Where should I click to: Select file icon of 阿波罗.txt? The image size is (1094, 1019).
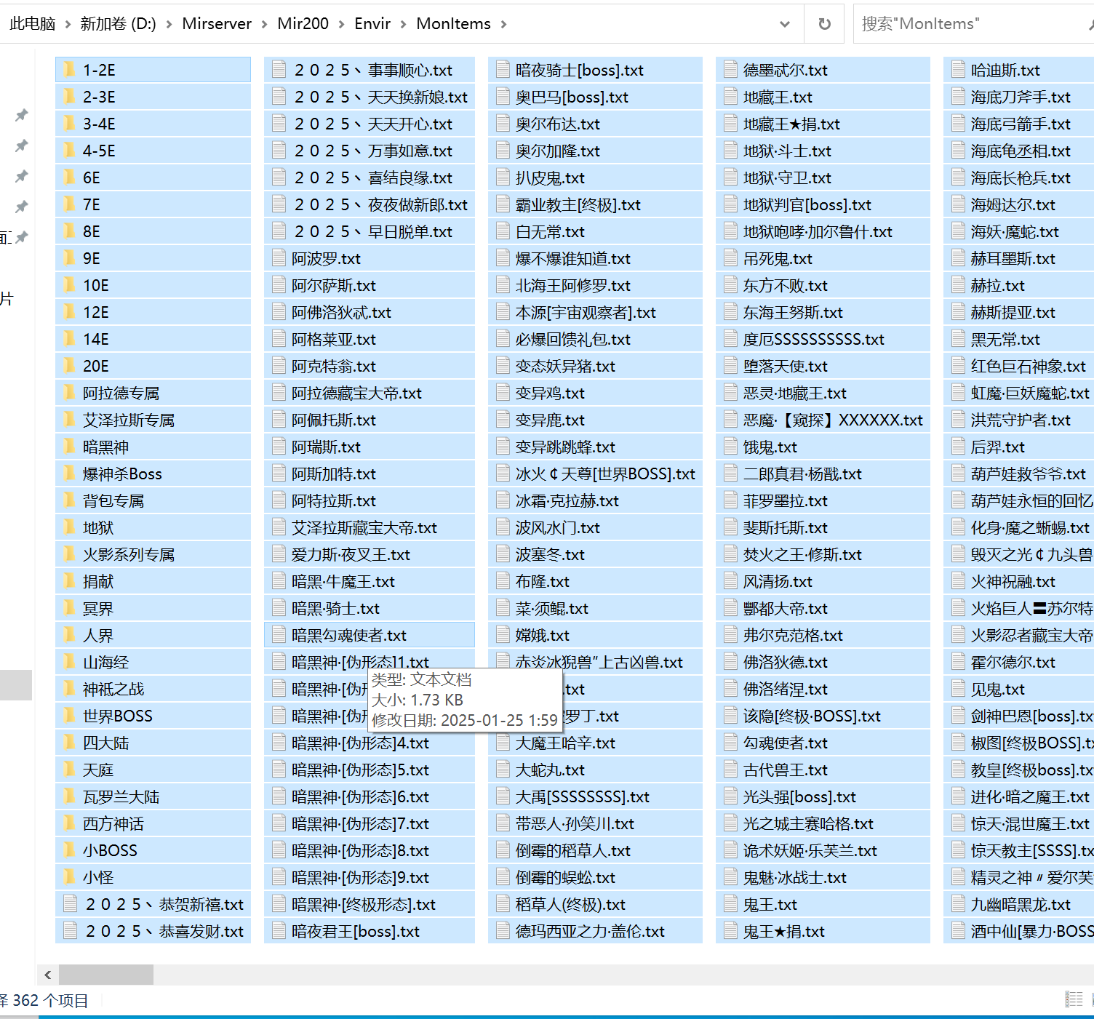click(279, 257)
